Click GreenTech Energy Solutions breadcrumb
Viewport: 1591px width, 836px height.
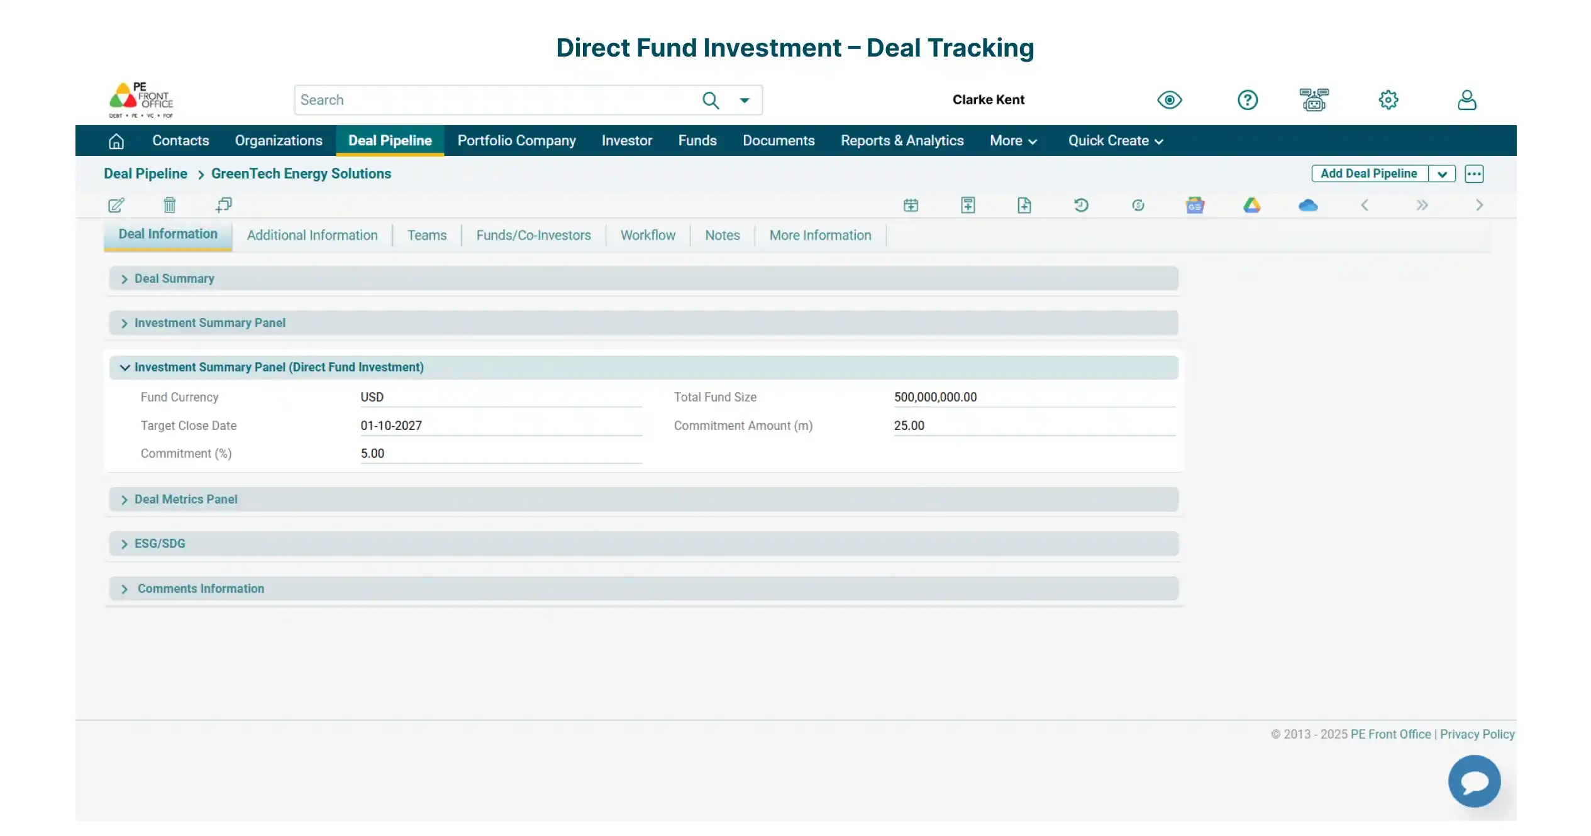(301, 173)
